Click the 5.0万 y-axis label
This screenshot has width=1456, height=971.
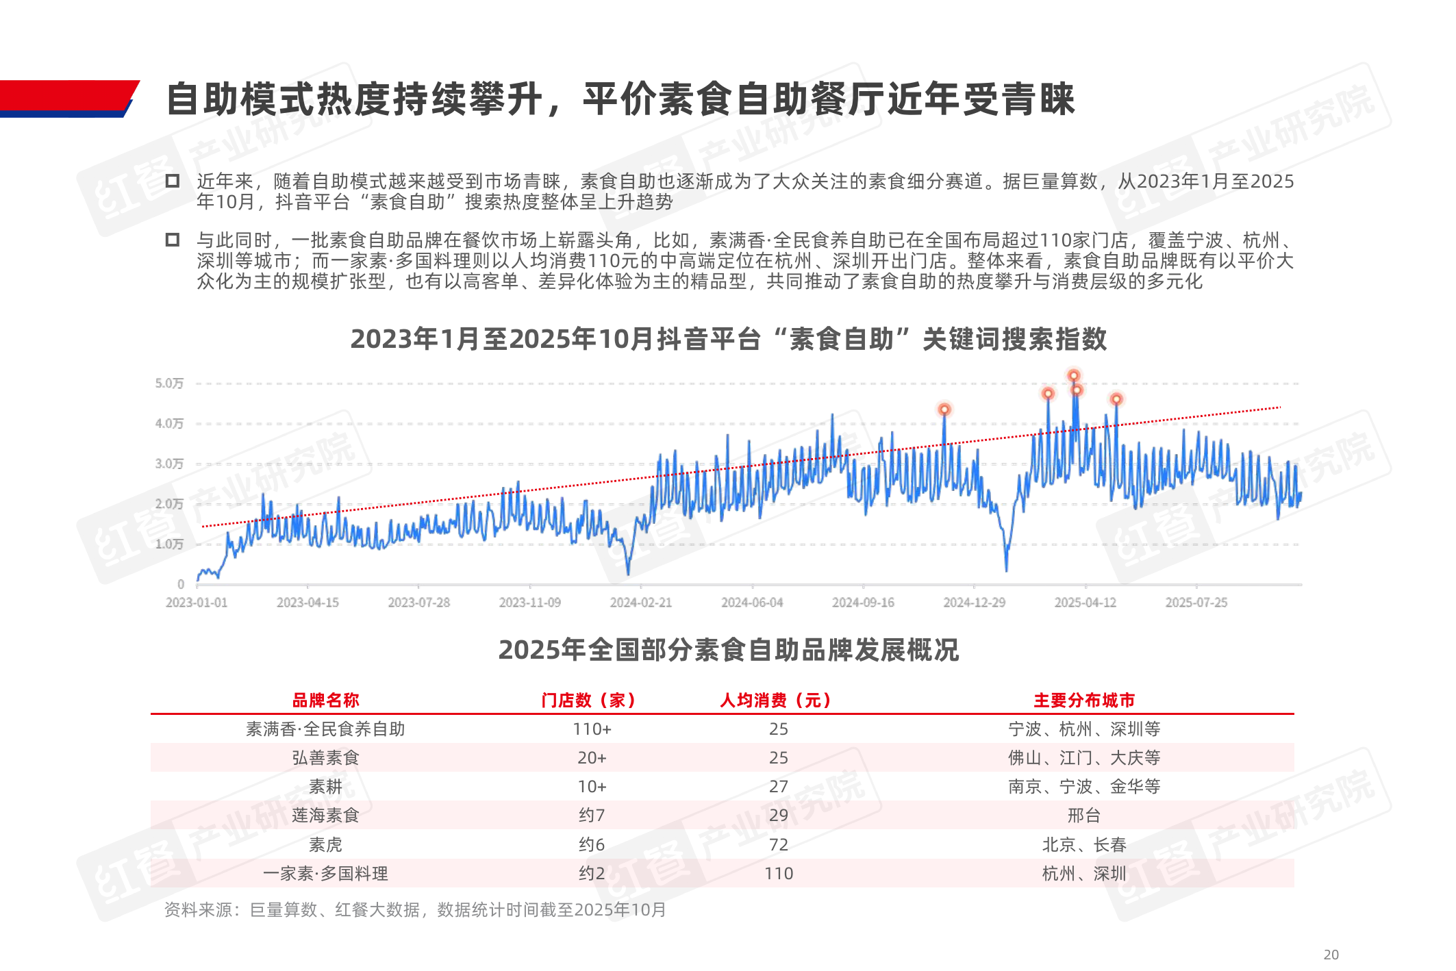point(169,383)
